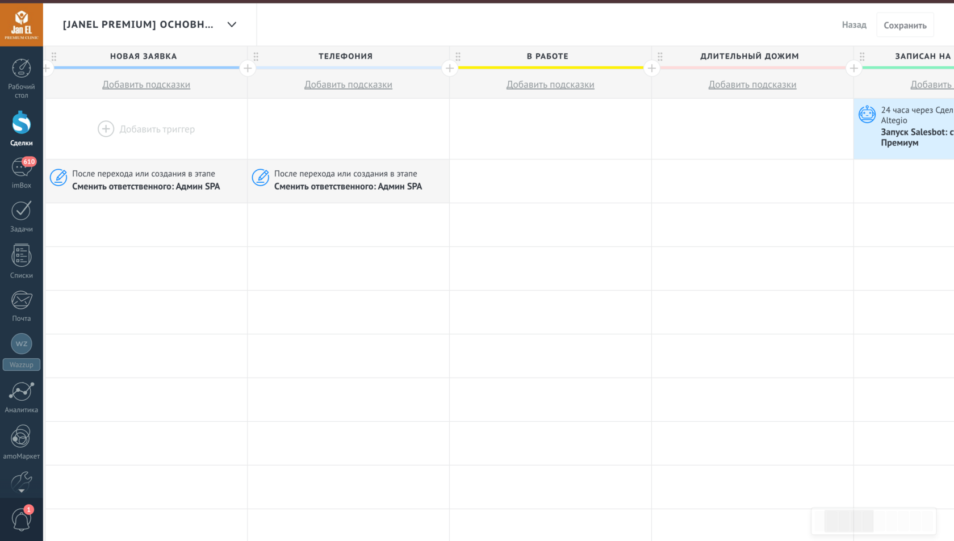Open Сменить ответственного trigger in Телефония
954x541 pixels.
(349, 181)
